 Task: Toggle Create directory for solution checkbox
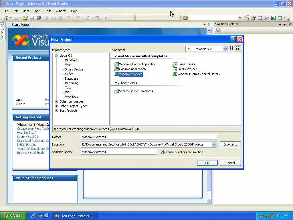tap(162, 152)
